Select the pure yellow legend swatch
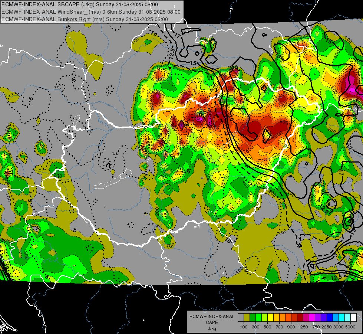363x334 pixels. [x=270, y=318]
